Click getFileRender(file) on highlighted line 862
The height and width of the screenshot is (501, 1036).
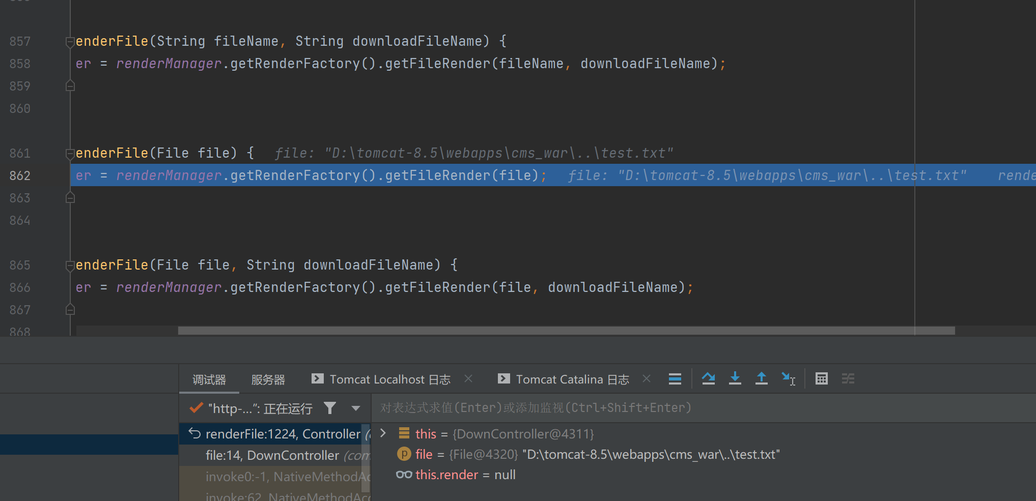click(462, 175)
